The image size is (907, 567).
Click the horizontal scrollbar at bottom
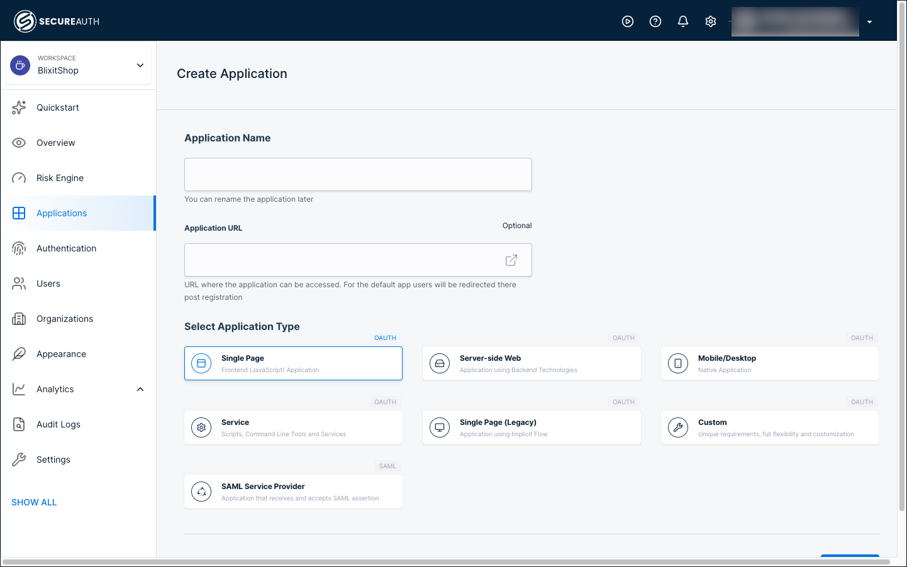(445, 562)
